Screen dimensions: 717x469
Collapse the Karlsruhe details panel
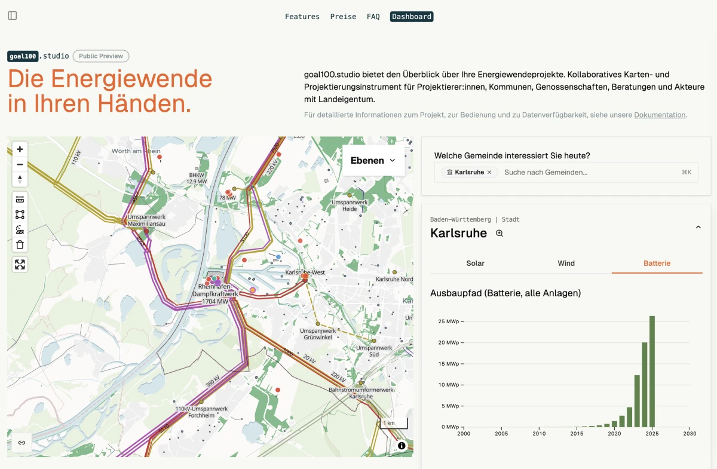coord(698,228)
